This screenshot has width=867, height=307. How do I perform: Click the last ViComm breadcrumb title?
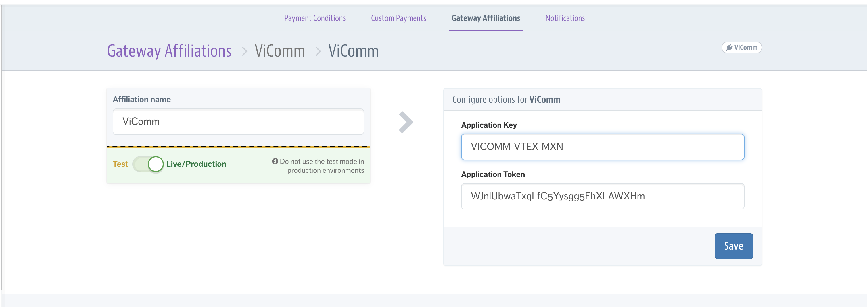[353, 51]
